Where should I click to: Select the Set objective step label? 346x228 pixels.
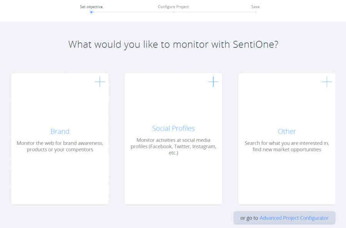91,7
